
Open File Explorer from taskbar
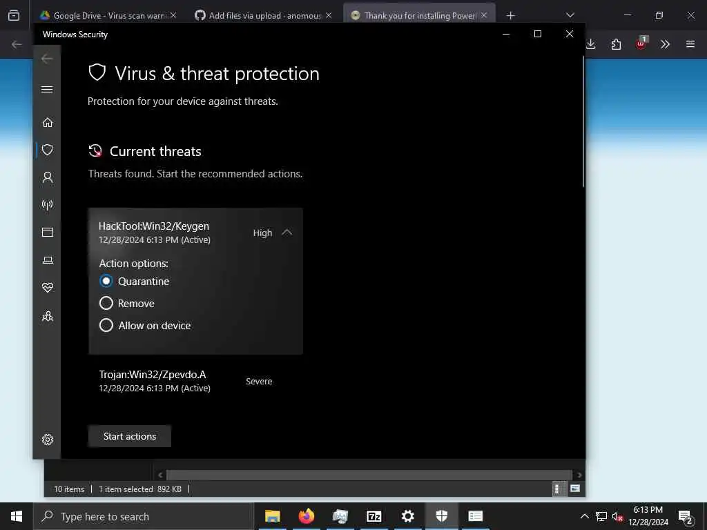tap(272, 516)
